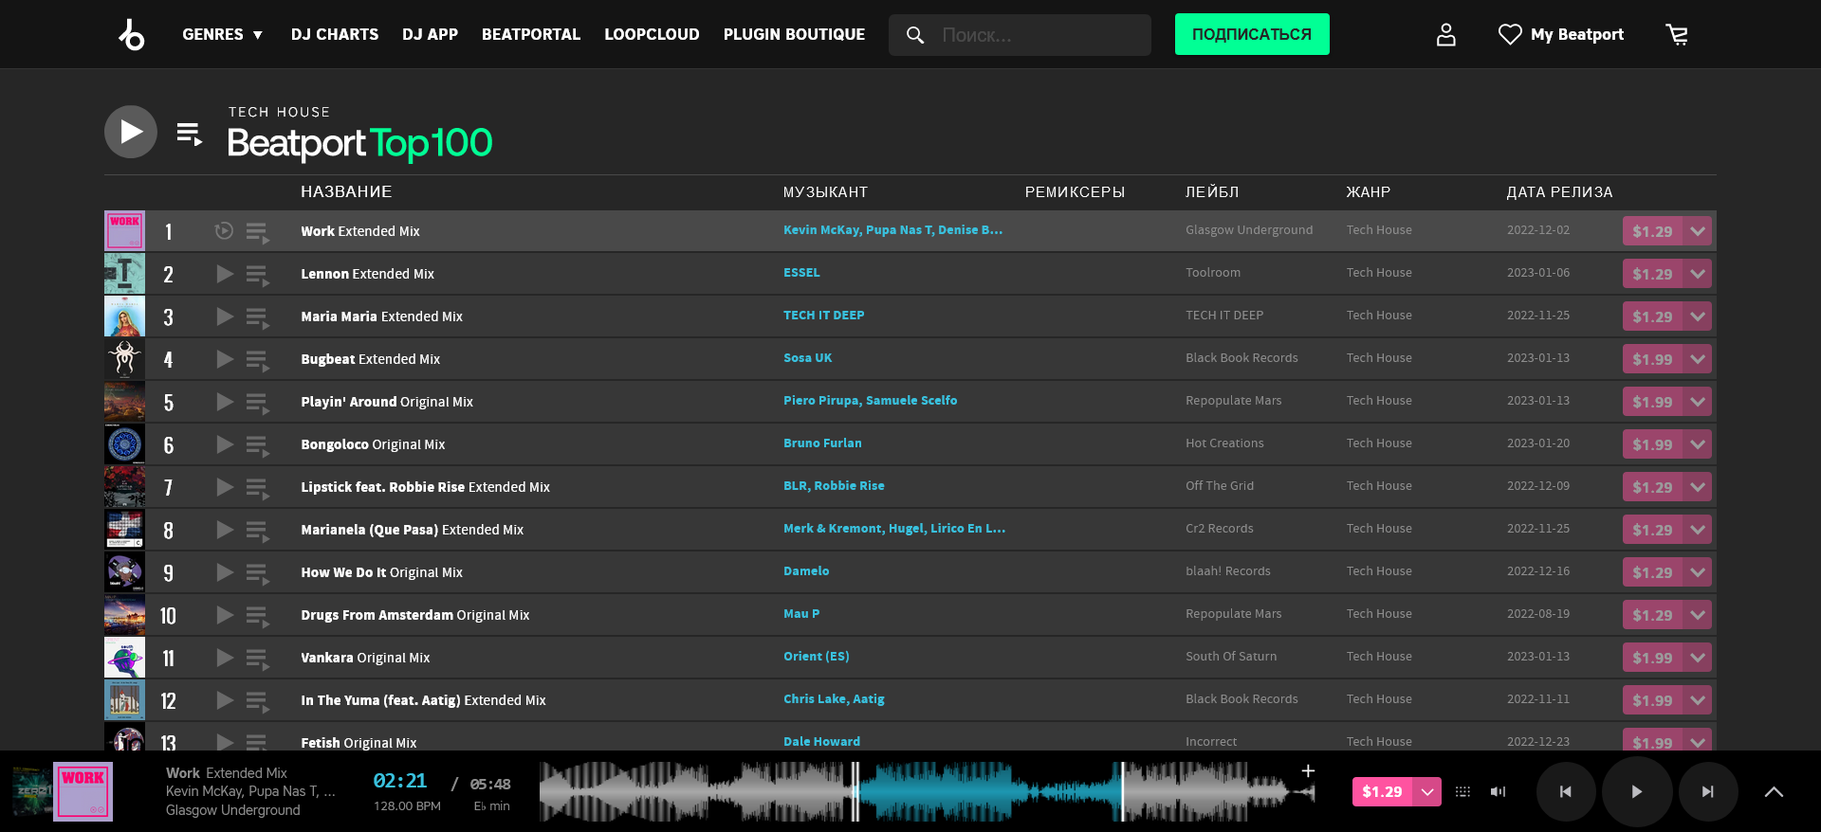Open artist ESSEL
Screen dimensions: 1821x832
(x=801, y=272)
